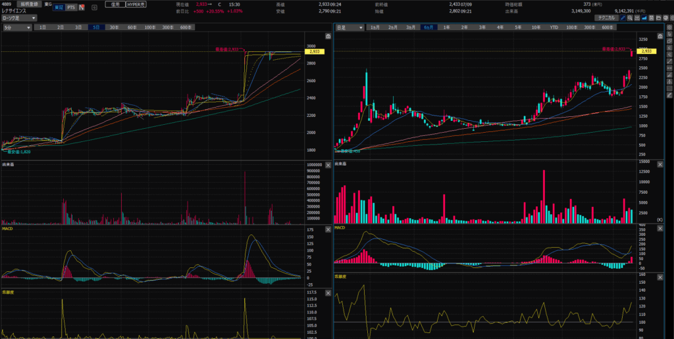Close the right 出来高 volume panel
Viewport: 674px width, 339px height.
(661, 164)
